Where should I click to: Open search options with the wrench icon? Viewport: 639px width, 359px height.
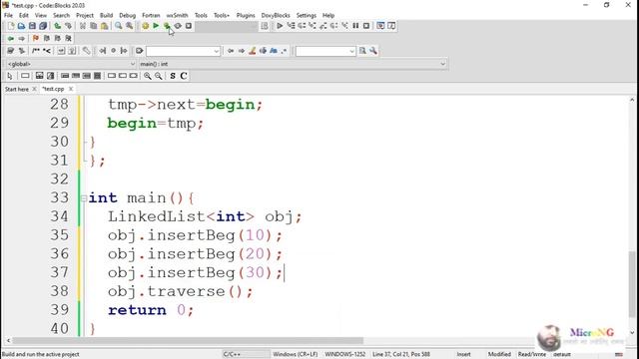tap(373, 51)
